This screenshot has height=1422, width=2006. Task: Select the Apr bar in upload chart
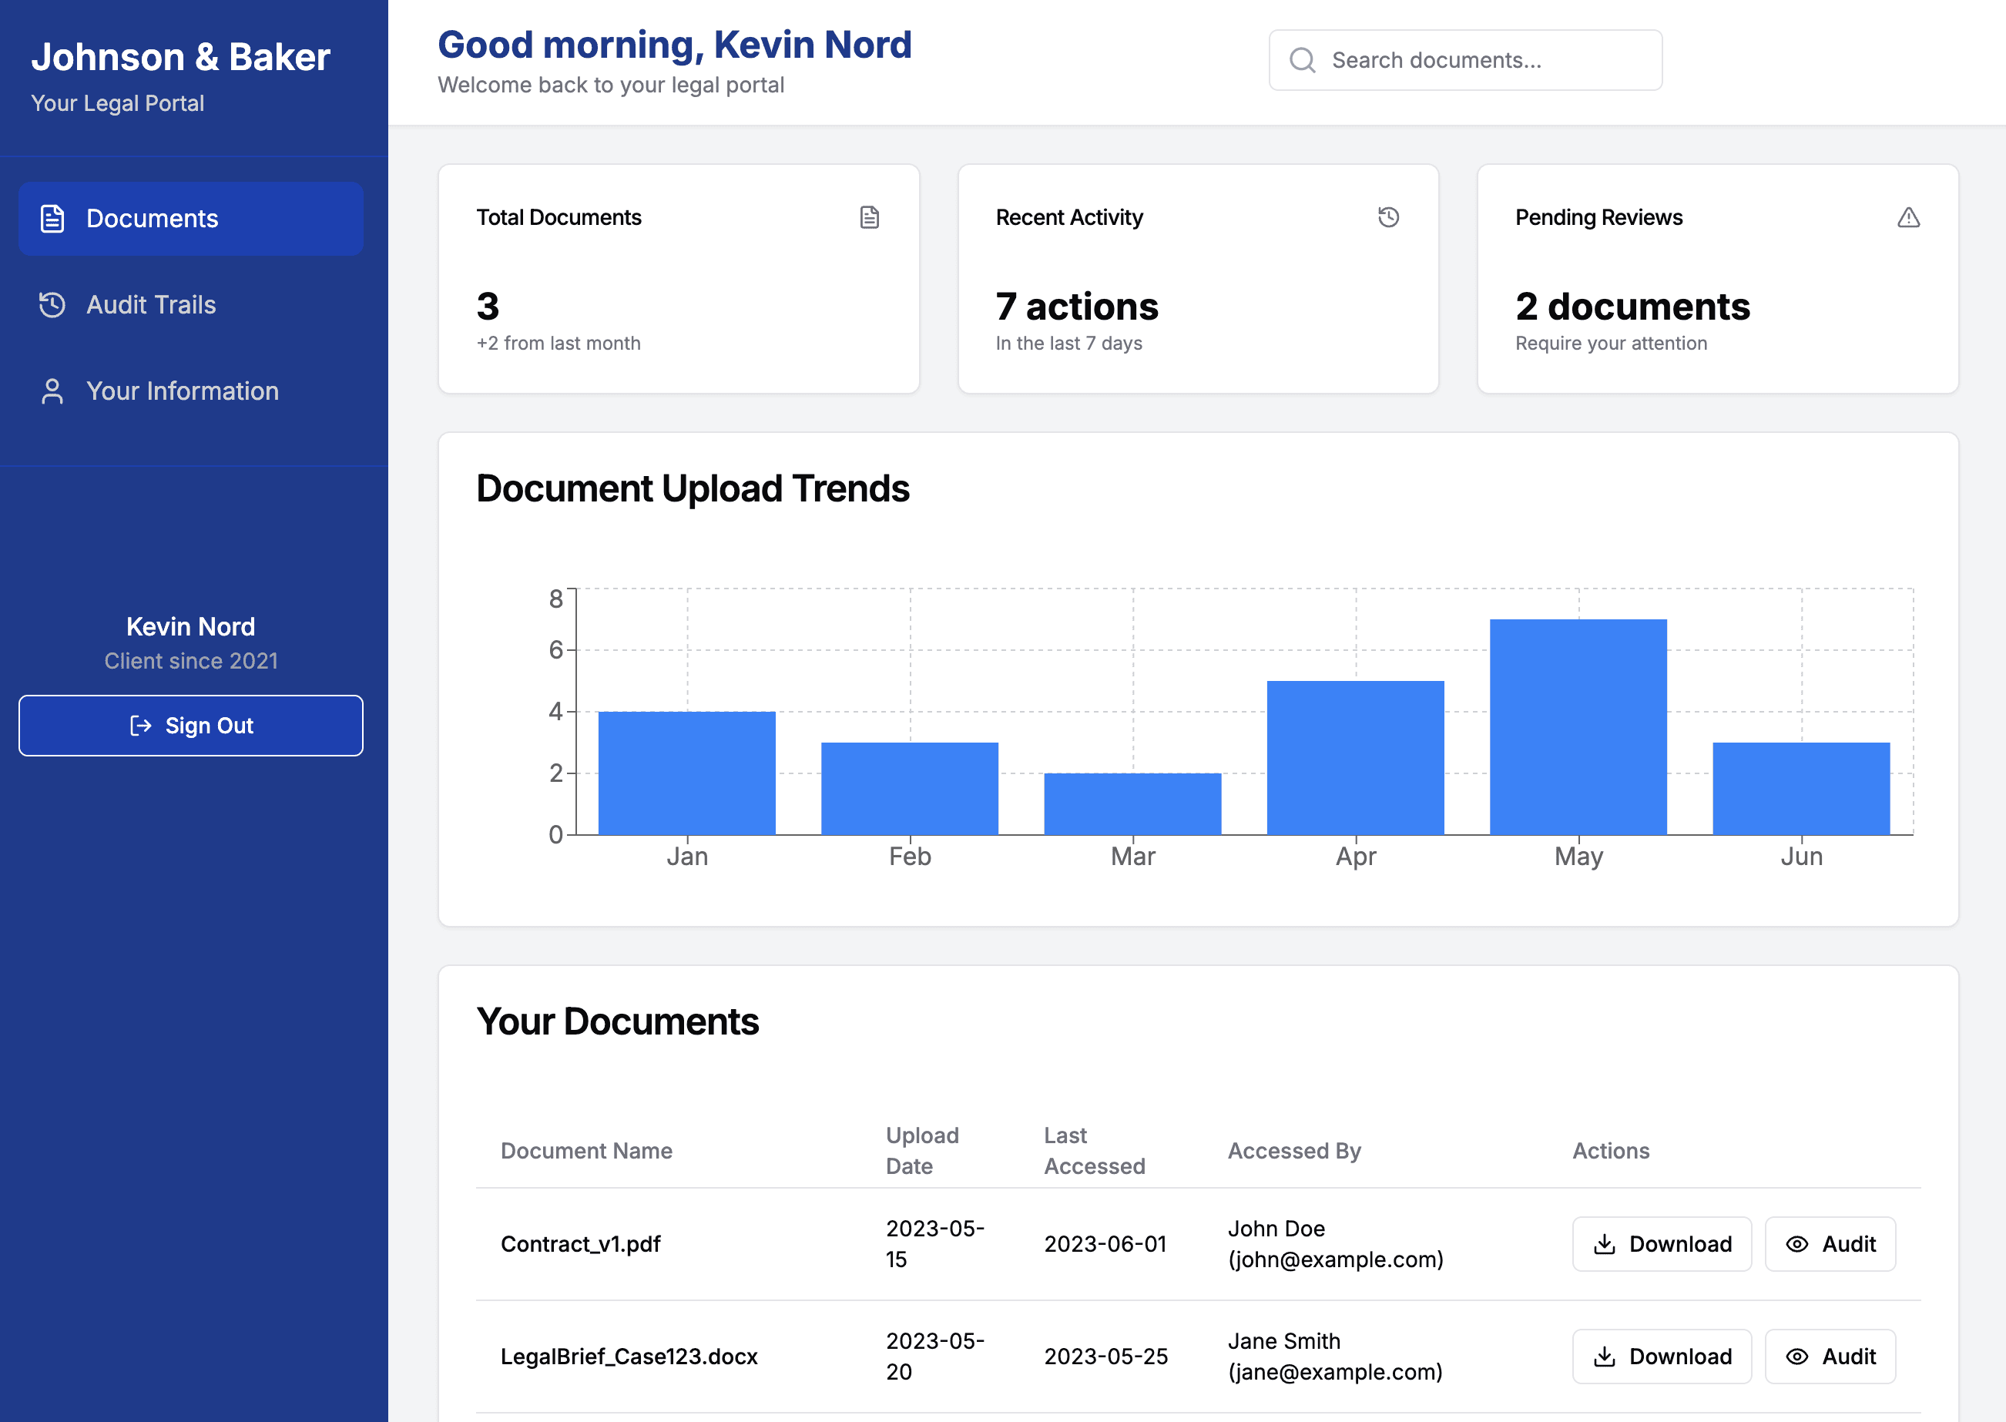coord(1355,758)
